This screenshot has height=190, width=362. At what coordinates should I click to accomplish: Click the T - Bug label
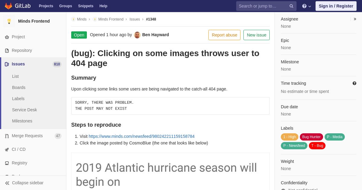pyautogui.click(x=317, y=146)
